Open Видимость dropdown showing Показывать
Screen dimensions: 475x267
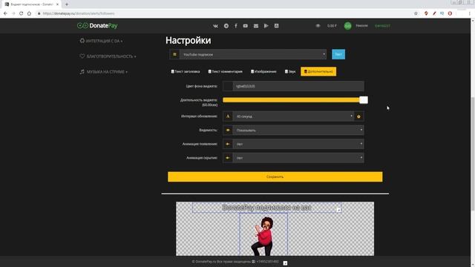pyautogui.click(x=298, y=131)
